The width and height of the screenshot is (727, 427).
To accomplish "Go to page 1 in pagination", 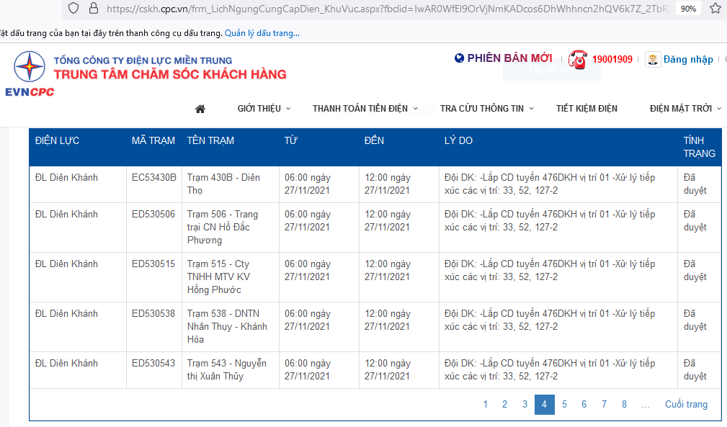I will point(486,405).
